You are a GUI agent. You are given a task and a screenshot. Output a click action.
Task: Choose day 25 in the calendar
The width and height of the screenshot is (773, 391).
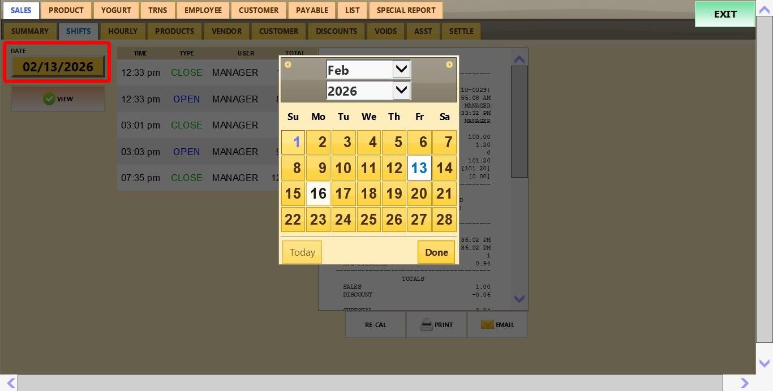tap(368, 219)
